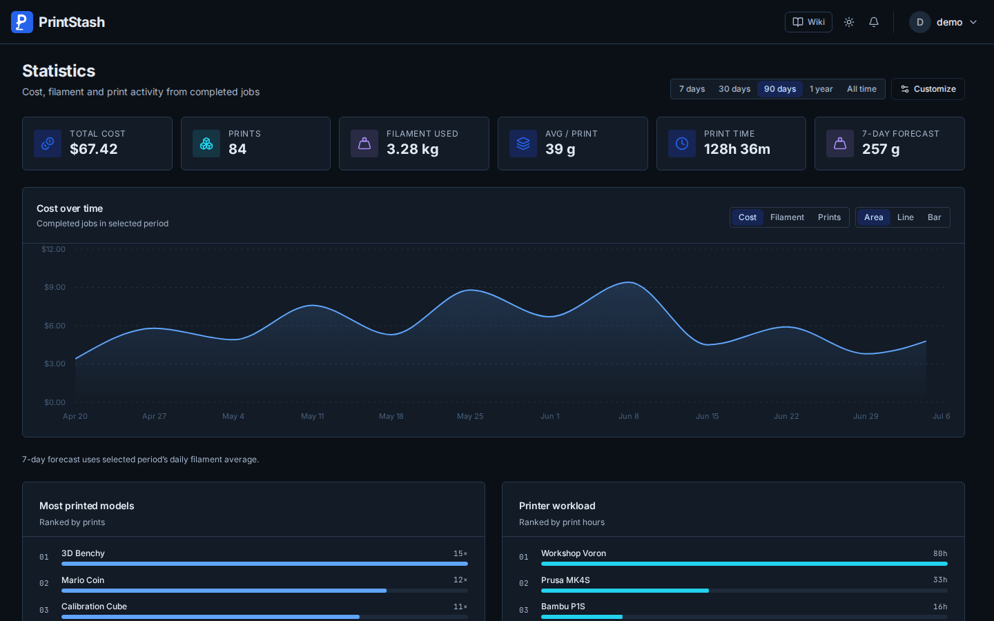Click the Filament Used weight icon
Screen dimensions: 994x621
coord(364,144)
